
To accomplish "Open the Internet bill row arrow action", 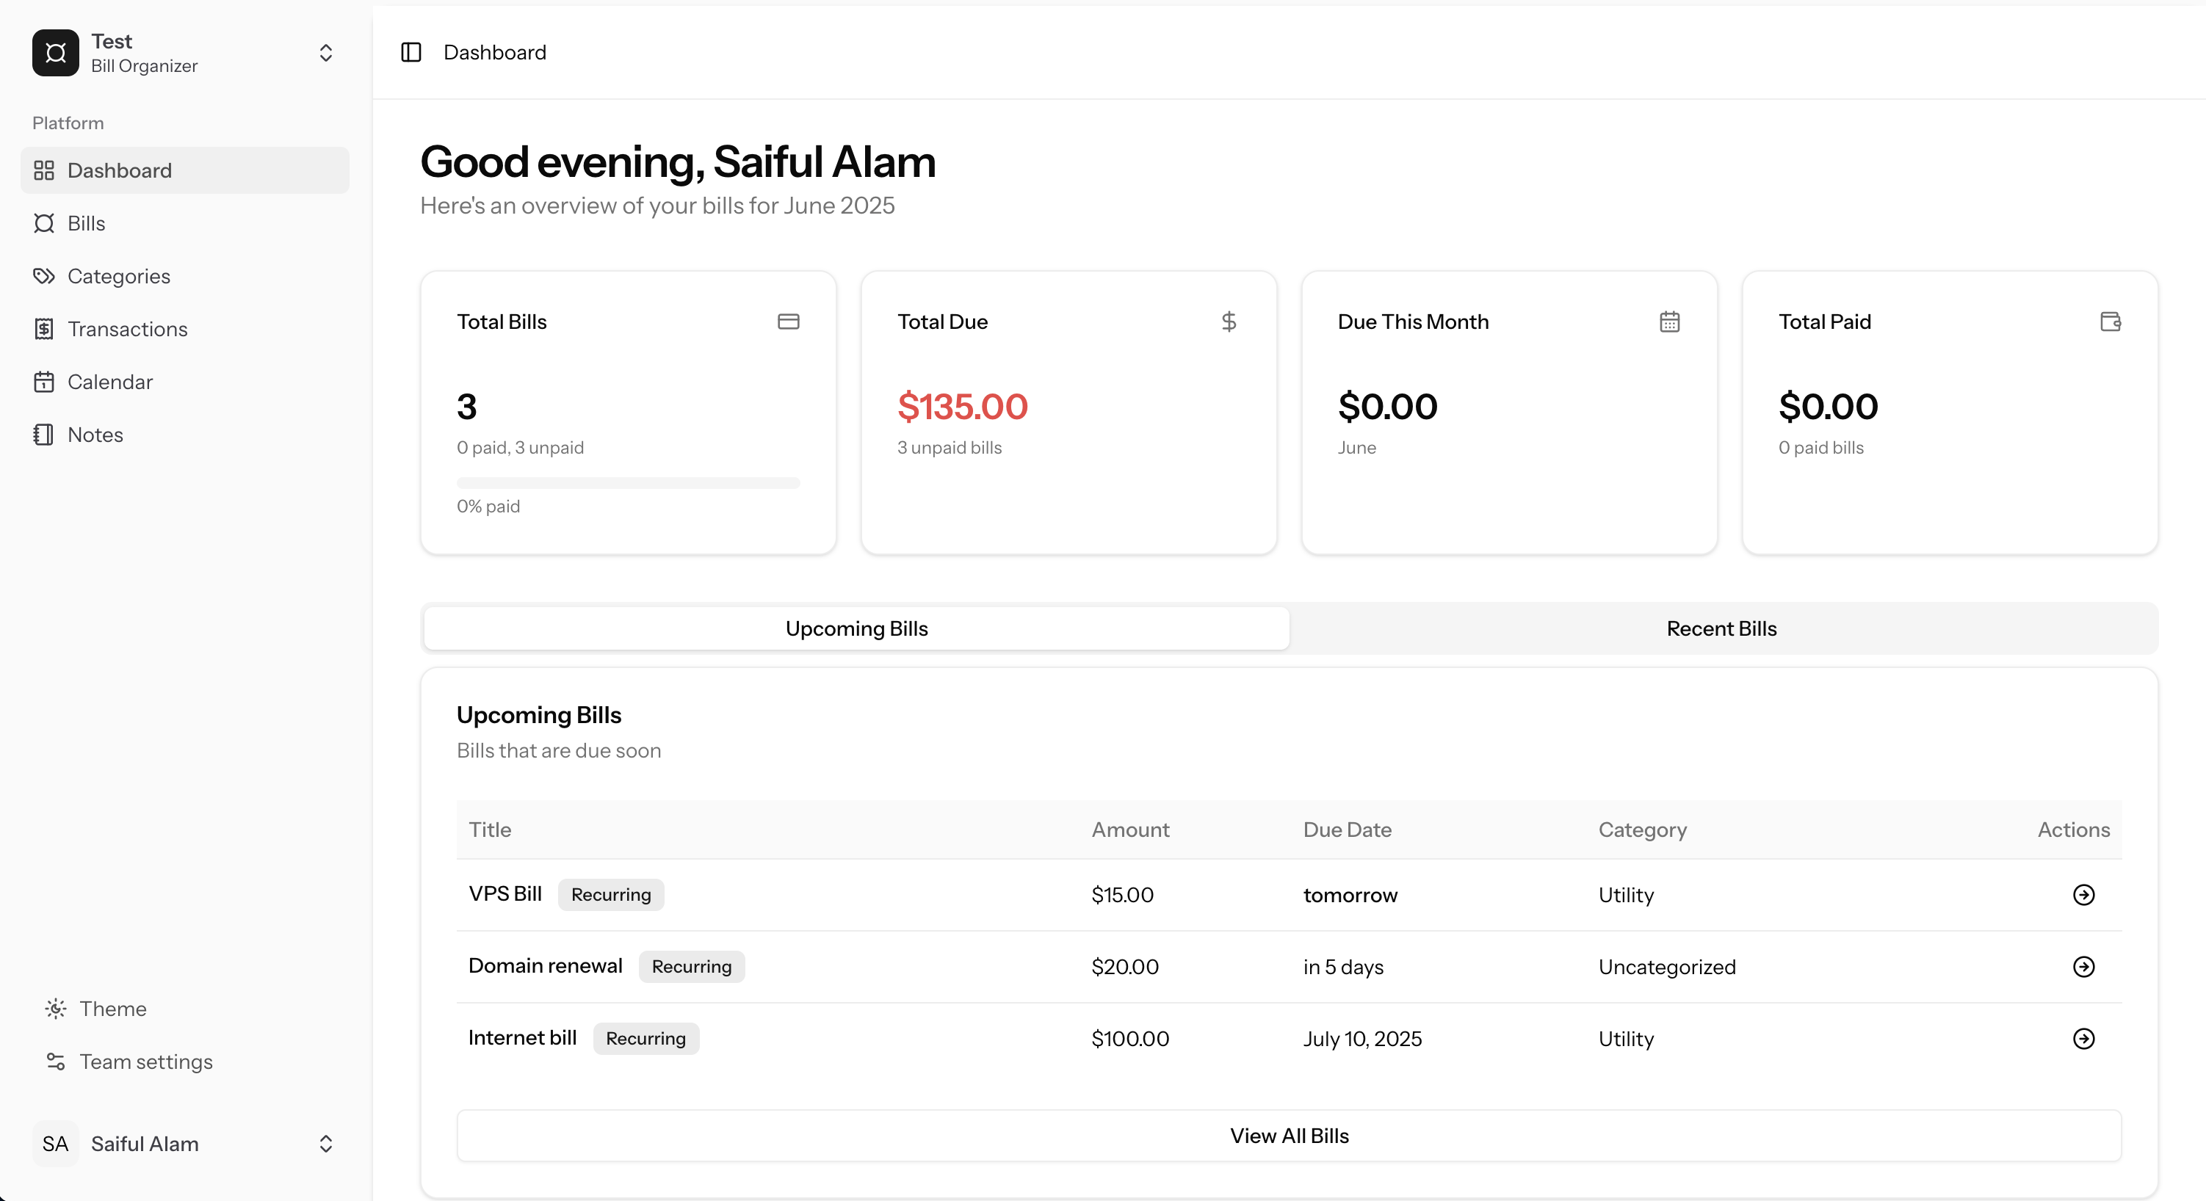I will tap(2083, 1038).
